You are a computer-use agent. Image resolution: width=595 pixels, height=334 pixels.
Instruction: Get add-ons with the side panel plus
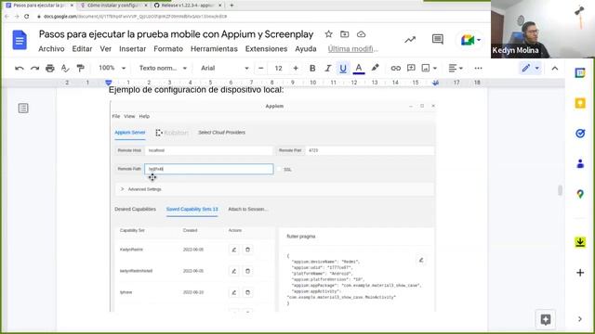580,273
